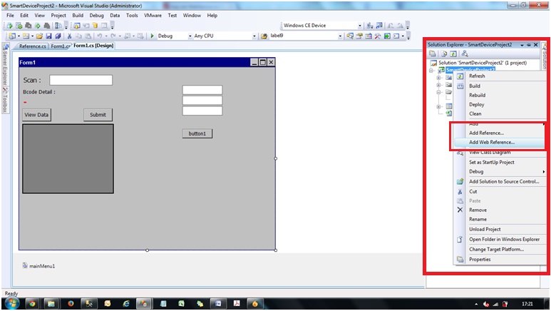Open the Debug configuration dropdown
The width and height of the screenshot is (551, 311).
click(x=190, y=36)
